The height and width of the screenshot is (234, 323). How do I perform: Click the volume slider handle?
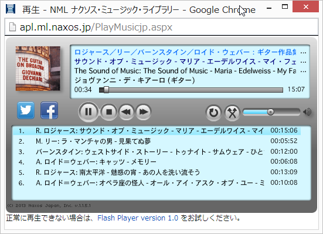click(x=270, y=112)
